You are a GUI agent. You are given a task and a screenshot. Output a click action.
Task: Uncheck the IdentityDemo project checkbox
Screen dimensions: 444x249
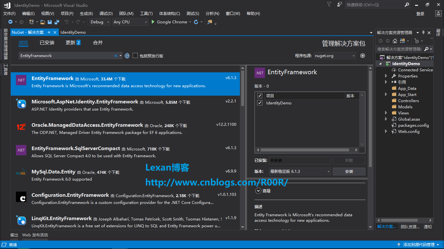tap(260, 103)
